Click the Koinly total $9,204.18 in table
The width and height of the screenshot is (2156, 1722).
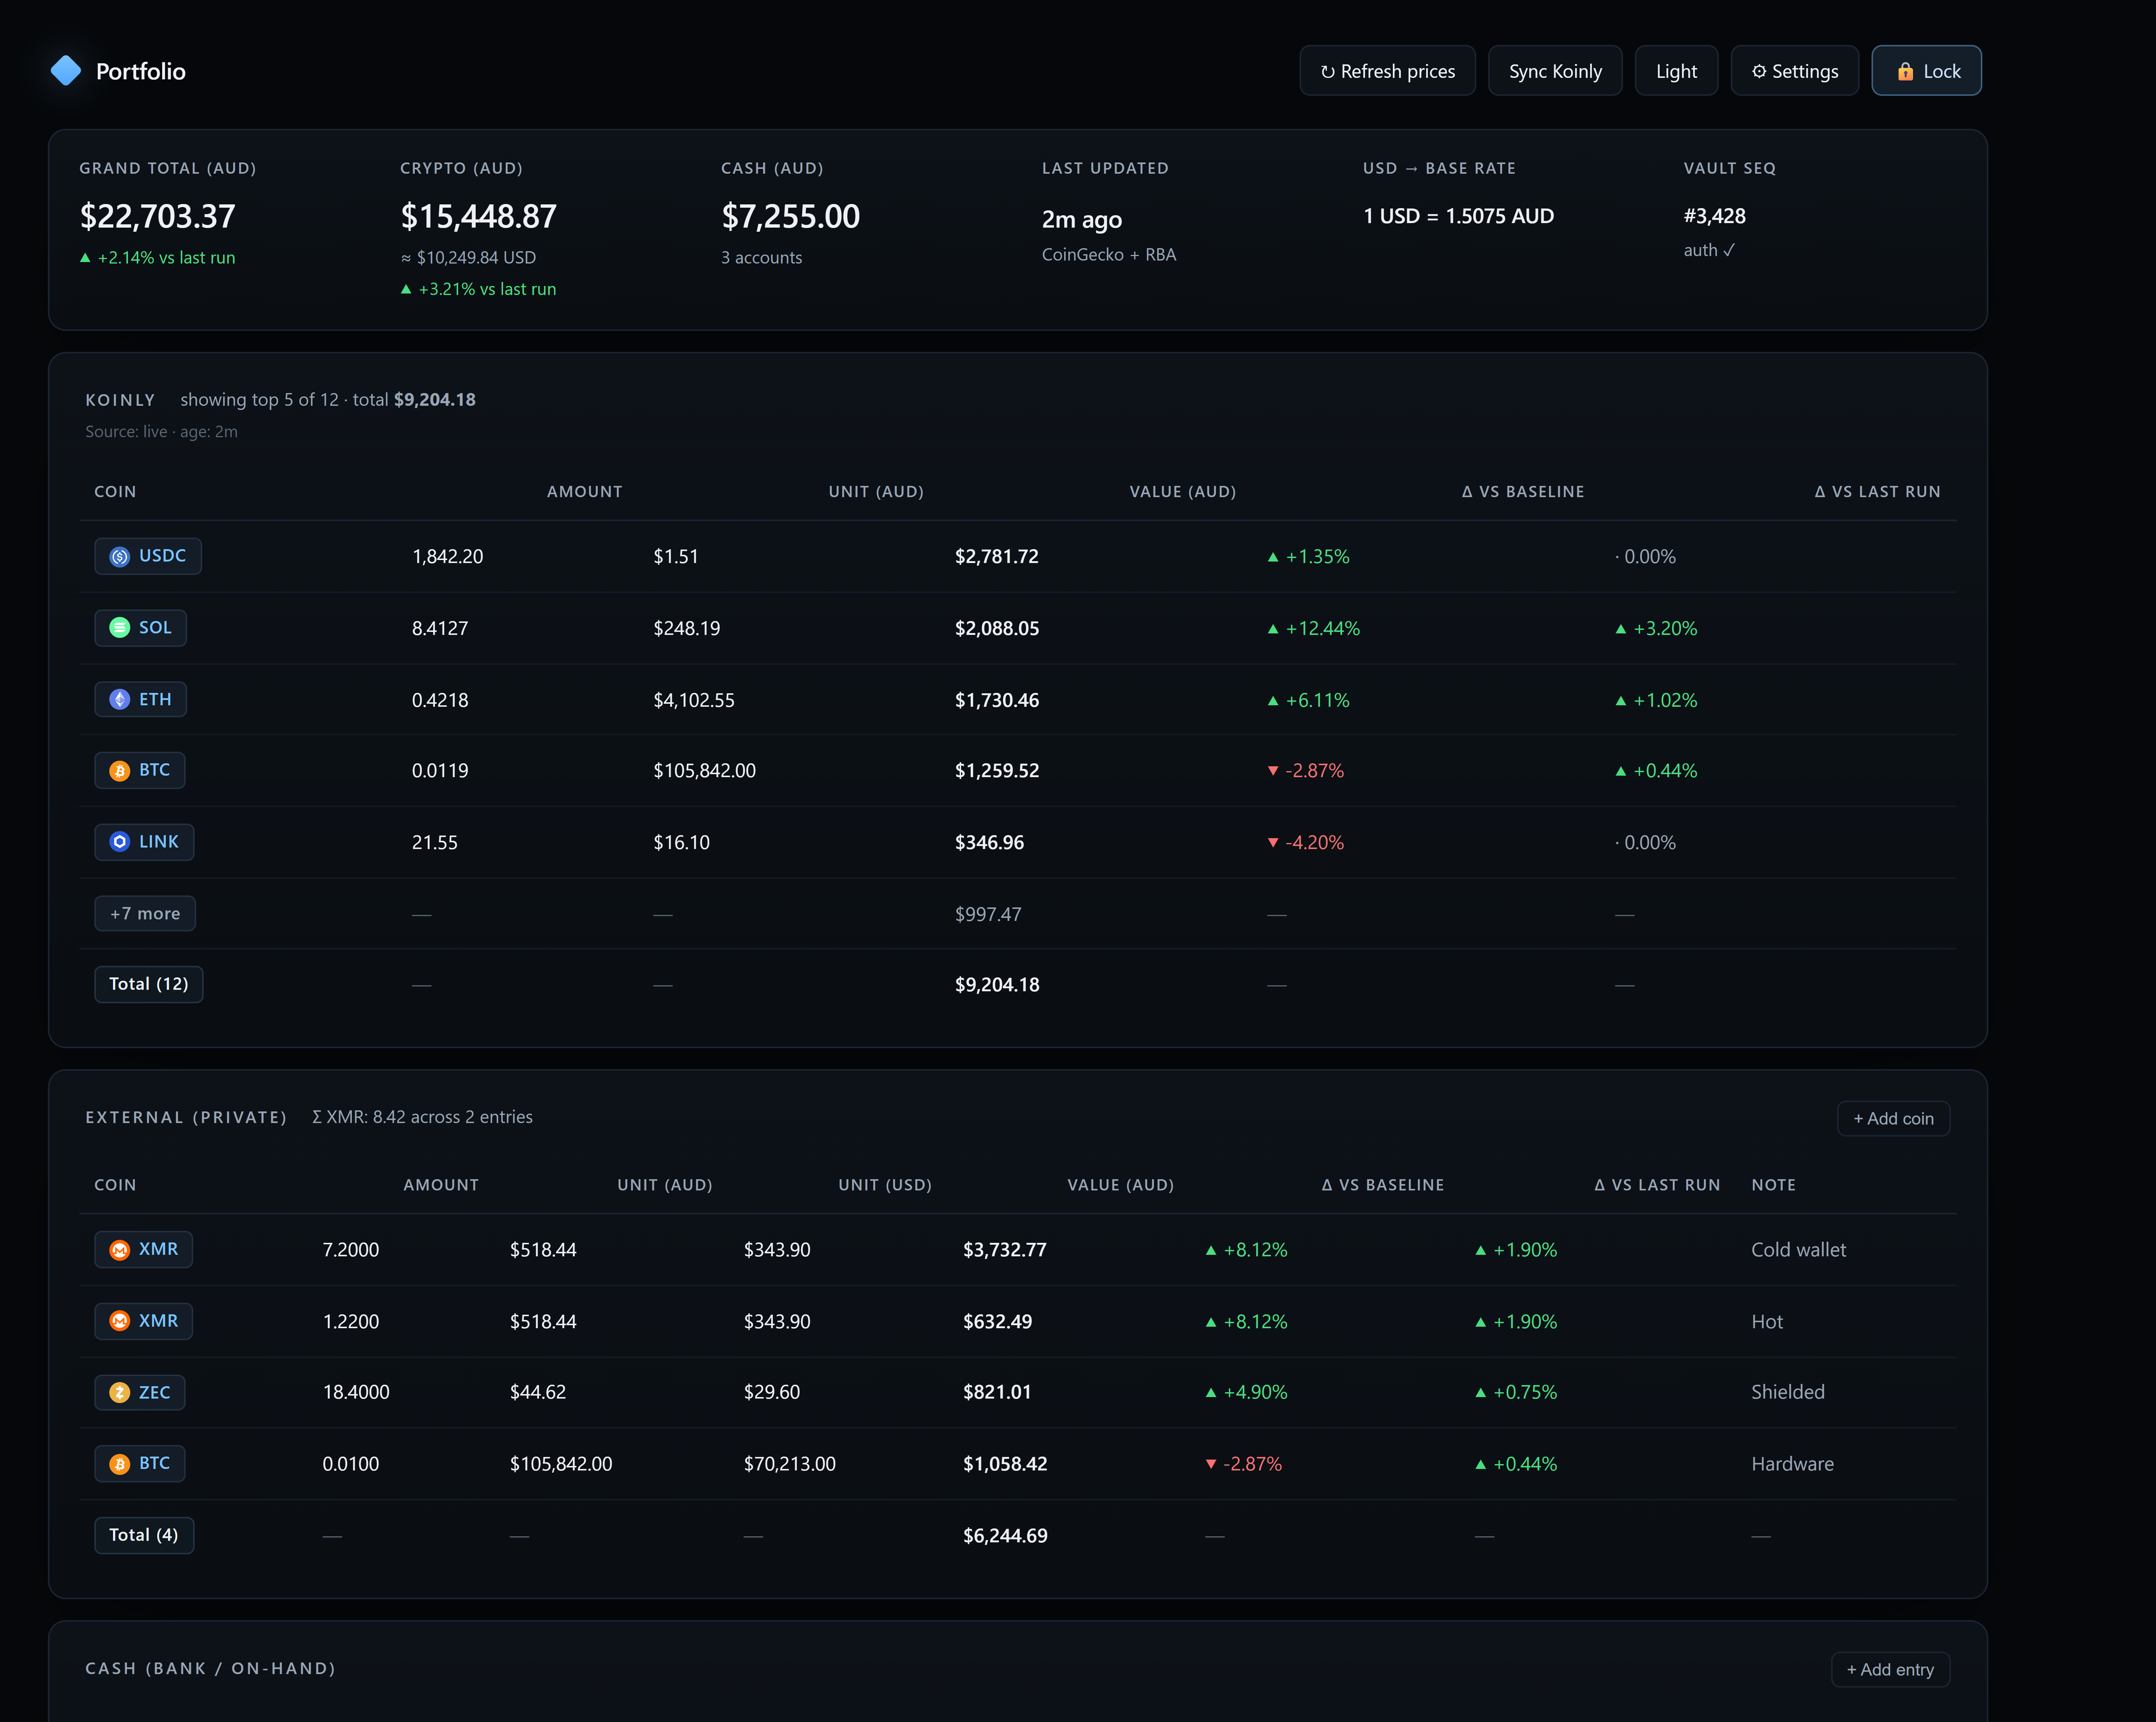(997, 985)
